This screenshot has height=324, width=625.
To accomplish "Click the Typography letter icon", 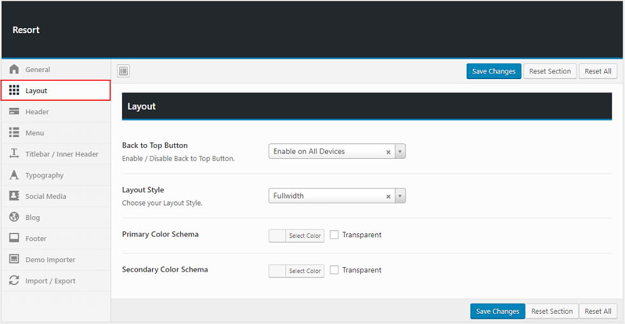I will click(14, 175).
